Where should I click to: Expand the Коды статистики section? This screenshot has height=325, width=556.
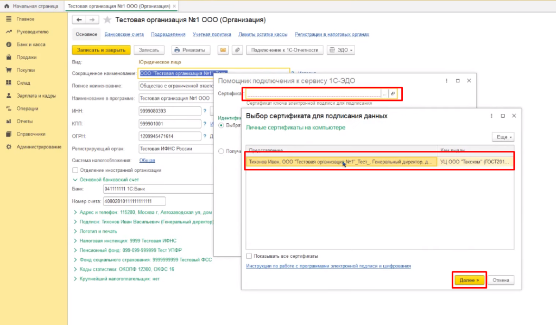click(75, 269)
